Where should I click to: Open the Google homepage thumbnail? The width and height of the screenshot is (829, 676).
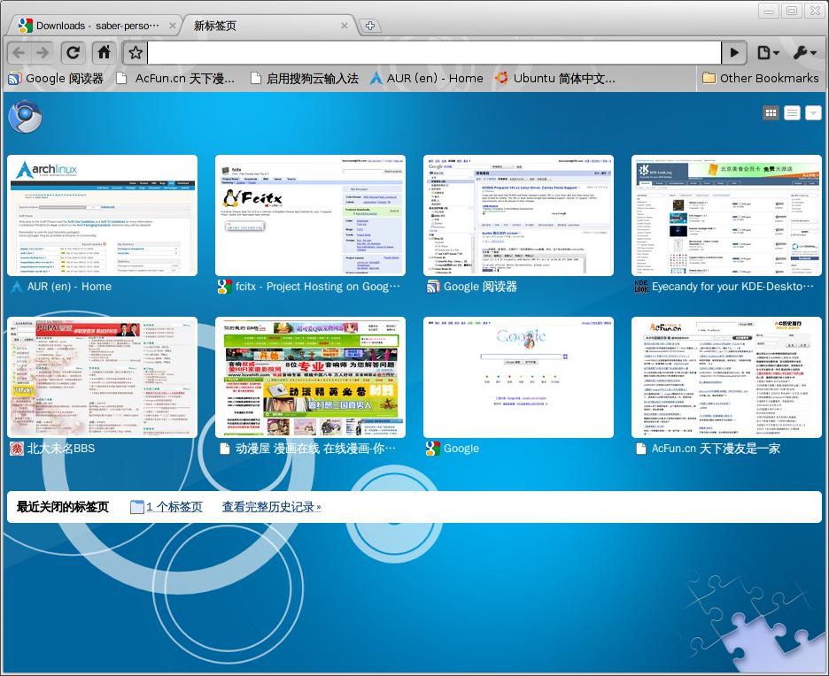tap(518, 377)
